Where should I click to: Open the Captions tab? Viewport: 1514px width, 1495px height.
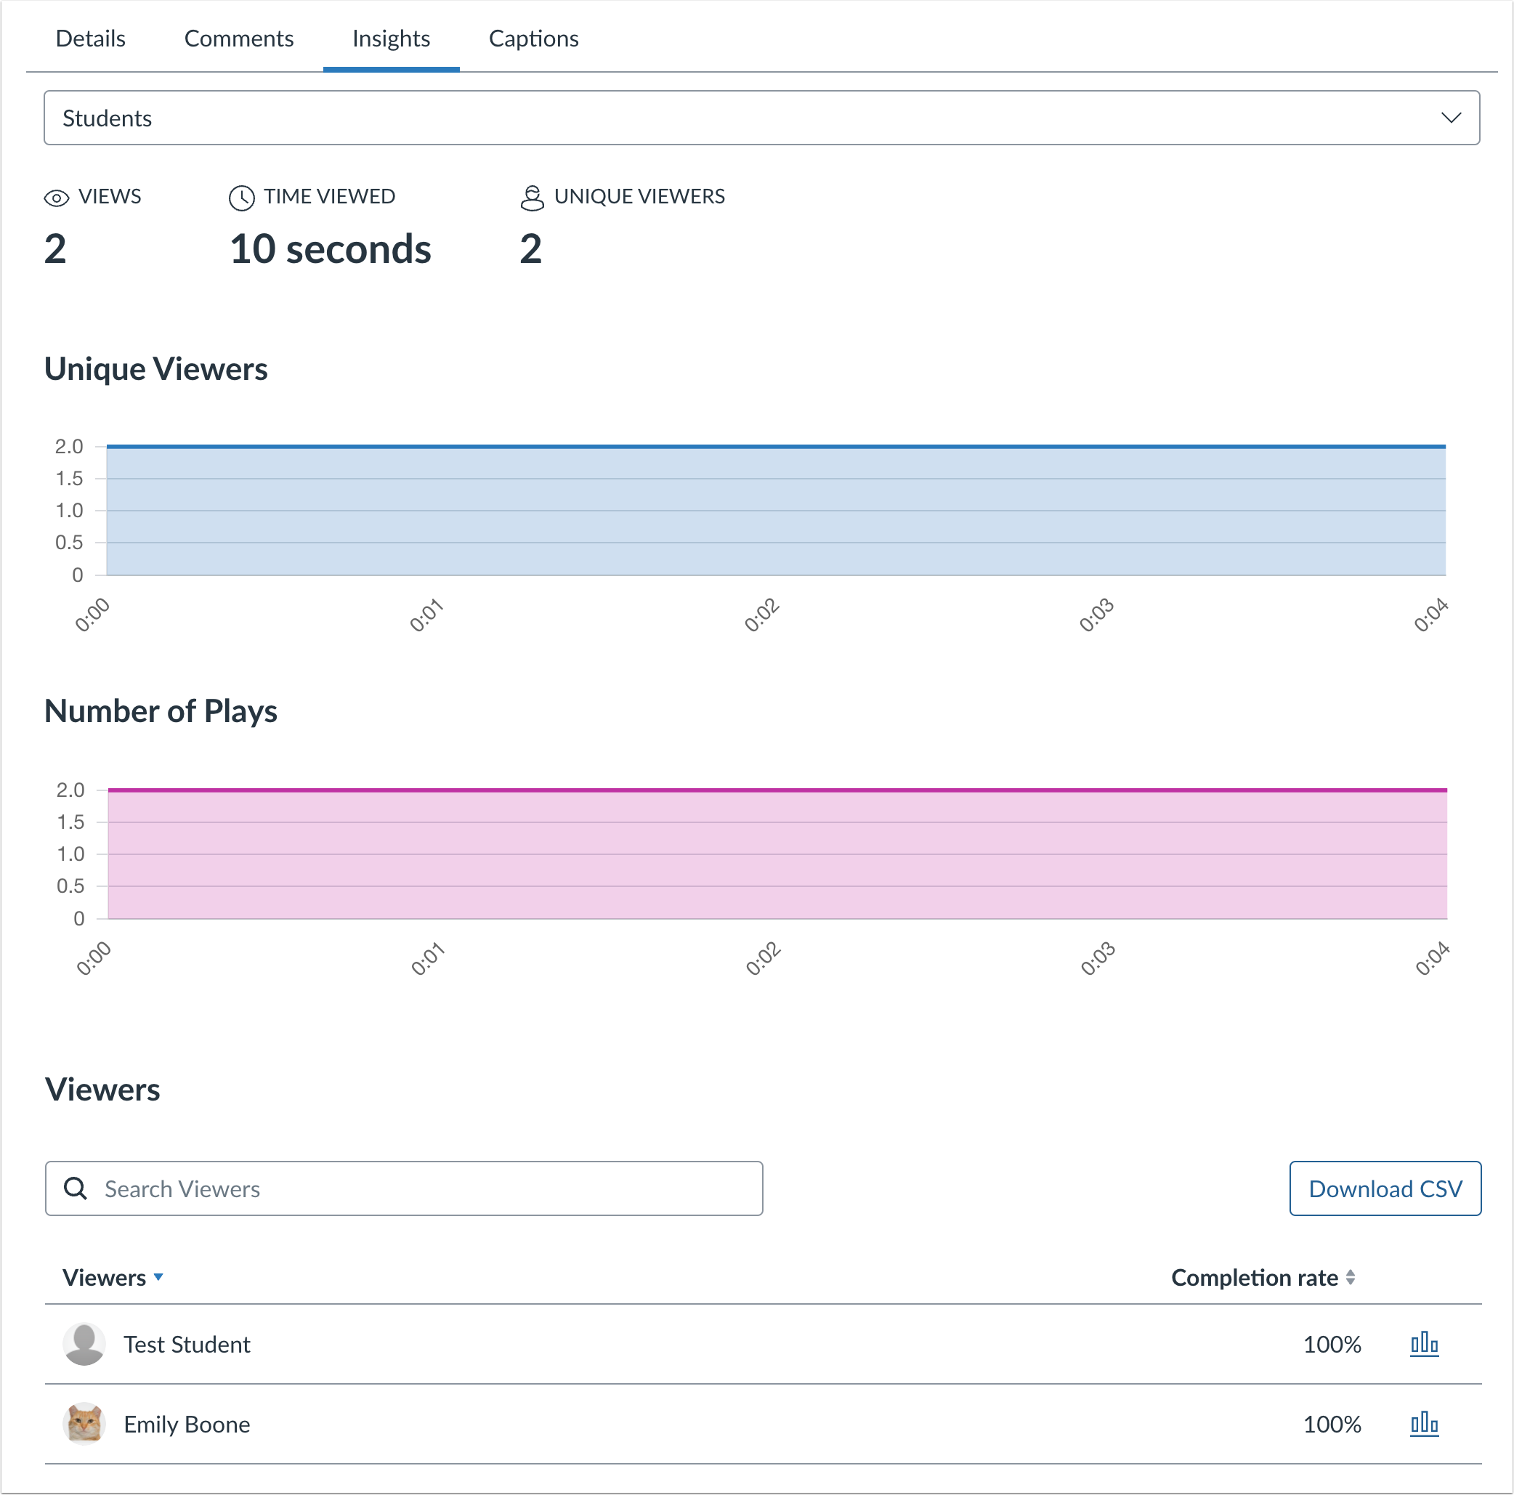tap(534, 38)
